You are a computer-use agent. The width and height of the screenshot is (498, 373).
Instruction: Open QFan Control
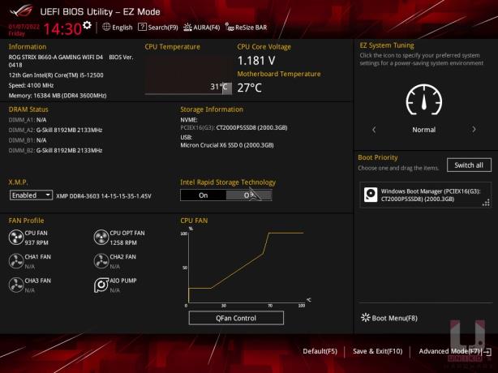point(236,318)
